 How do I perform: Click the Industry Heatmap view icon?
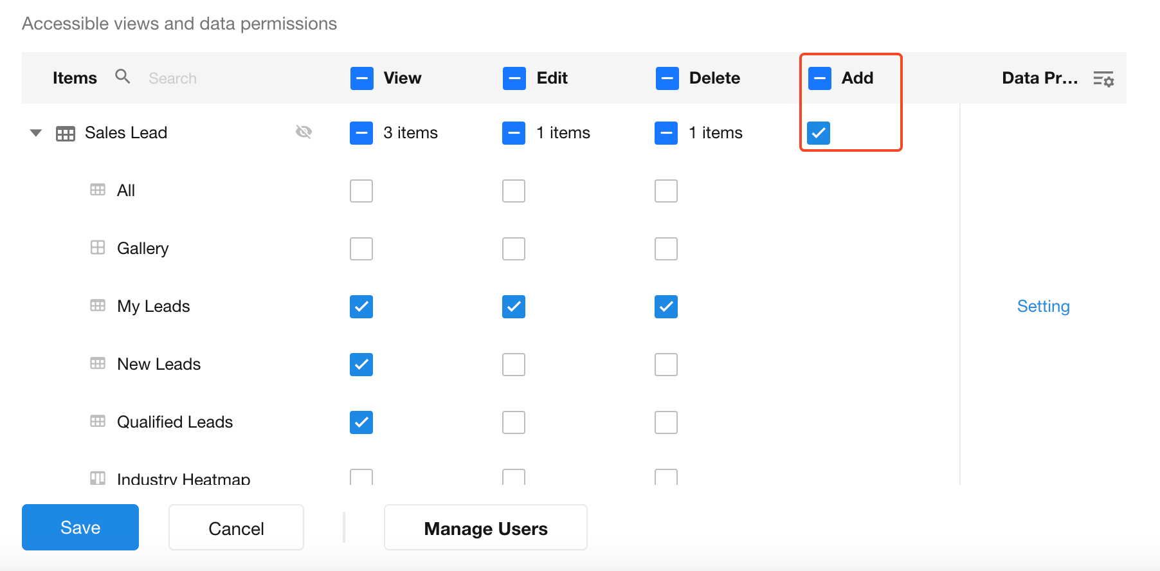pyautogui.click(x=98, y=478)
